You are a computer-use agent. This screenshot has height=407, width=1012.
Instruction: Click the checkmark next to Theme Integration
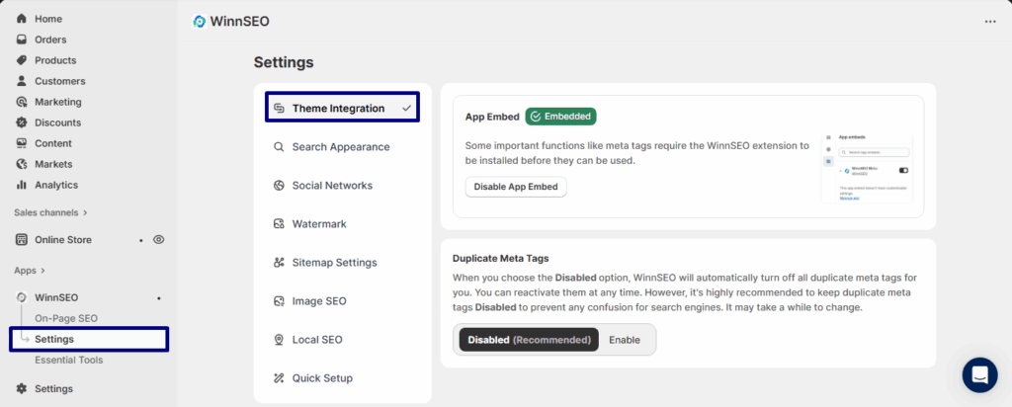406,109
